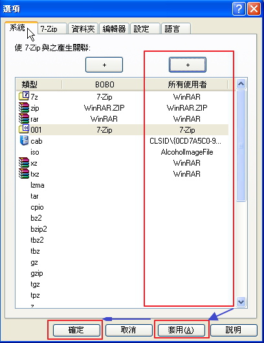Click WinRAR in BOBO column for rar

tap(104, 119)
